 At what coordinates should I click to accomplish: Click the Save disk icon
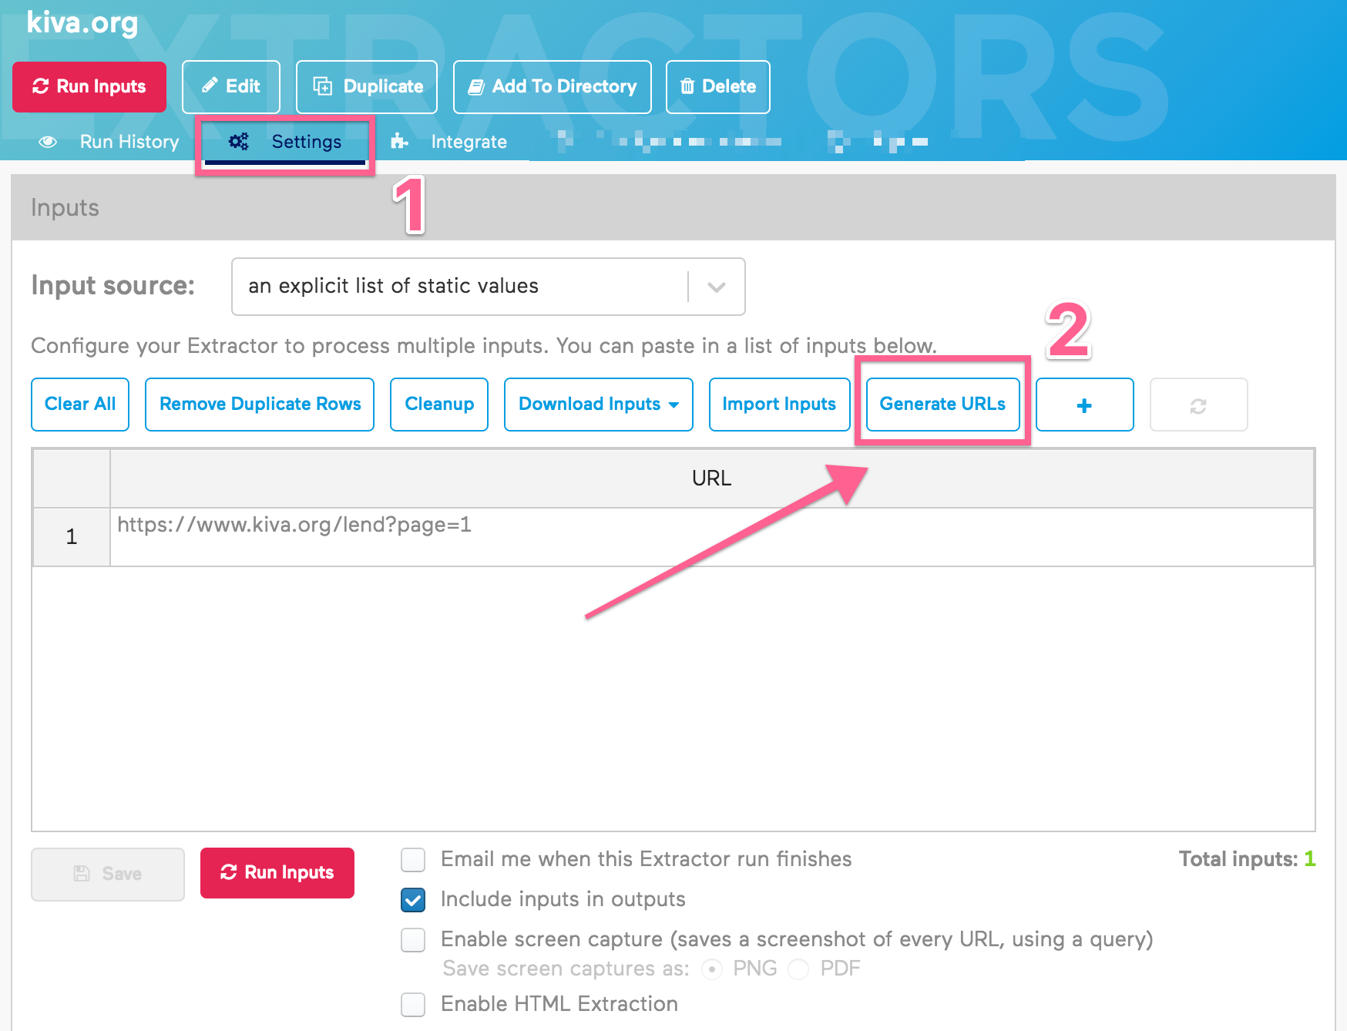[x=82, y=873]
